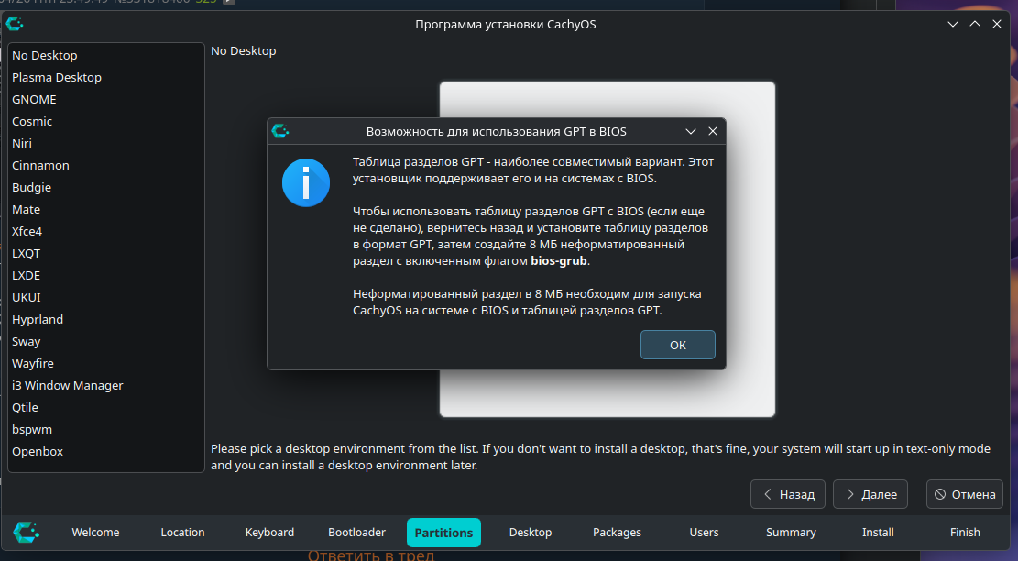Click the CachyOS logo in dialog title bar
1018x561 pixels.
pos(280,131)
